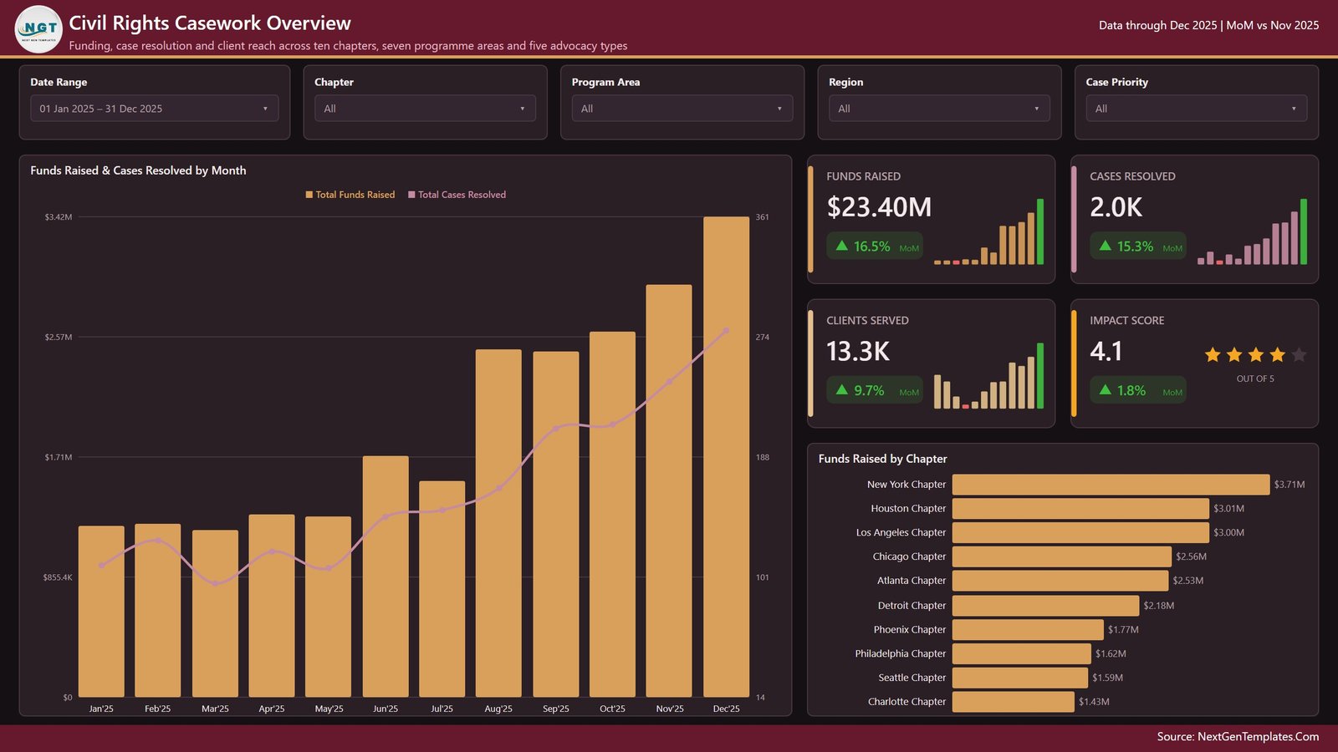Select the Jan'25 funds bar
1338x752 pixels.
point(101,612)
